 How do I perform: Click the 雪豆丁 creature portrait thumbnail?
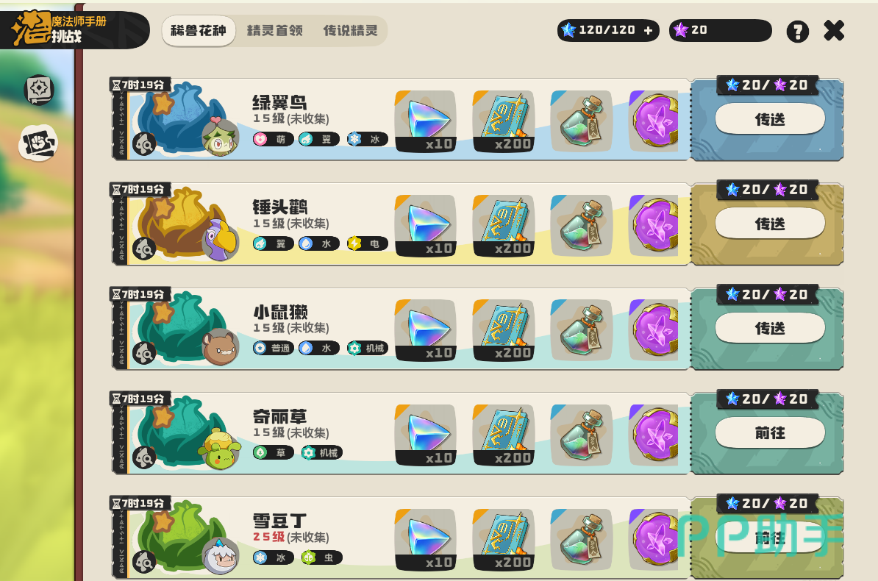click(221, 555)
